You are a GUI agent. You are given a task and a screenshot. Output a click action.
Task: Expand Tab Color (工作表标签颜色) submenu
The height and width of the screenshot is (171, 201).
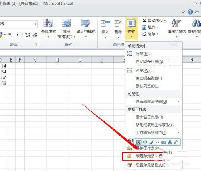point(178,133)
